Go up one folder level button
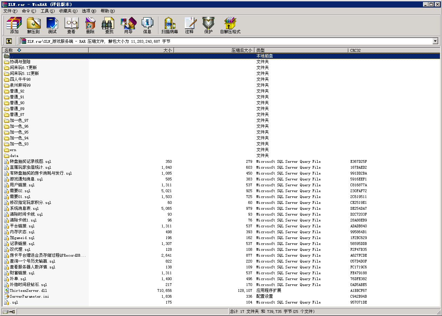This screenshot has width=442, height=316. pos(9,41)
